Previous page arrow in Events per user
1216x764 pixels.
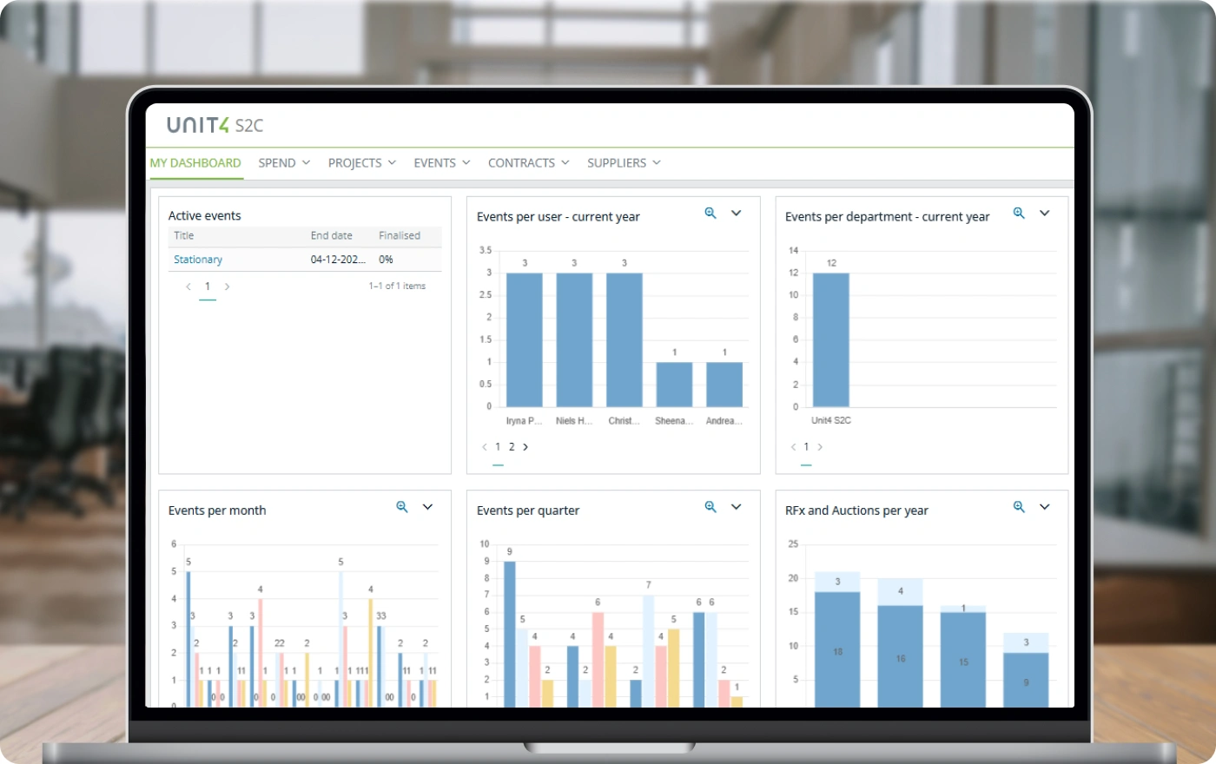[x=485, y=447]
